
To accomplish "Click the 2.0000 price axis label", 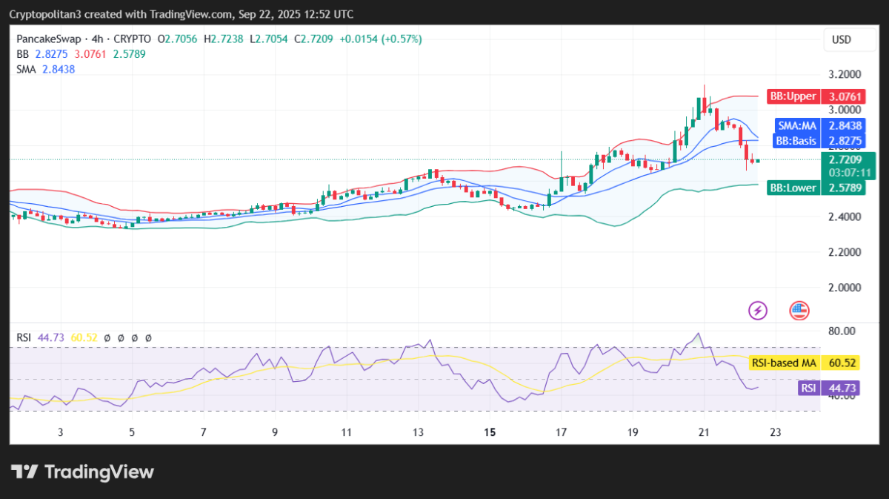I will pyautogui.click(x=844, y=288).
